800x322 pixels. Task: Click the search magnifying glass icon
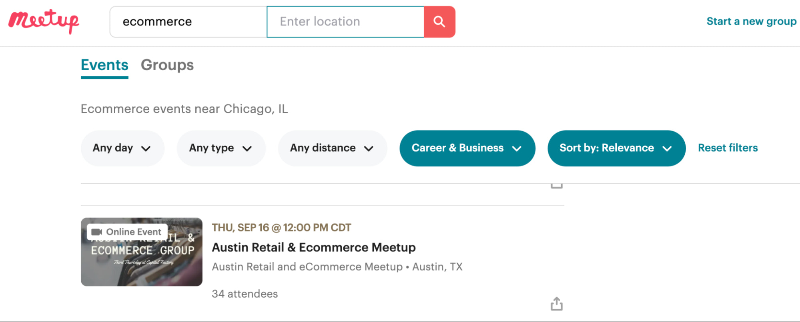click(439, 22)
